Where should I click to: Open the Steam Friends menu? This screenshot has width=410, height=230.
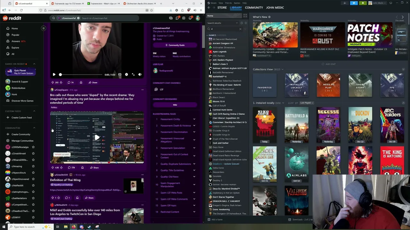(228, 3)
